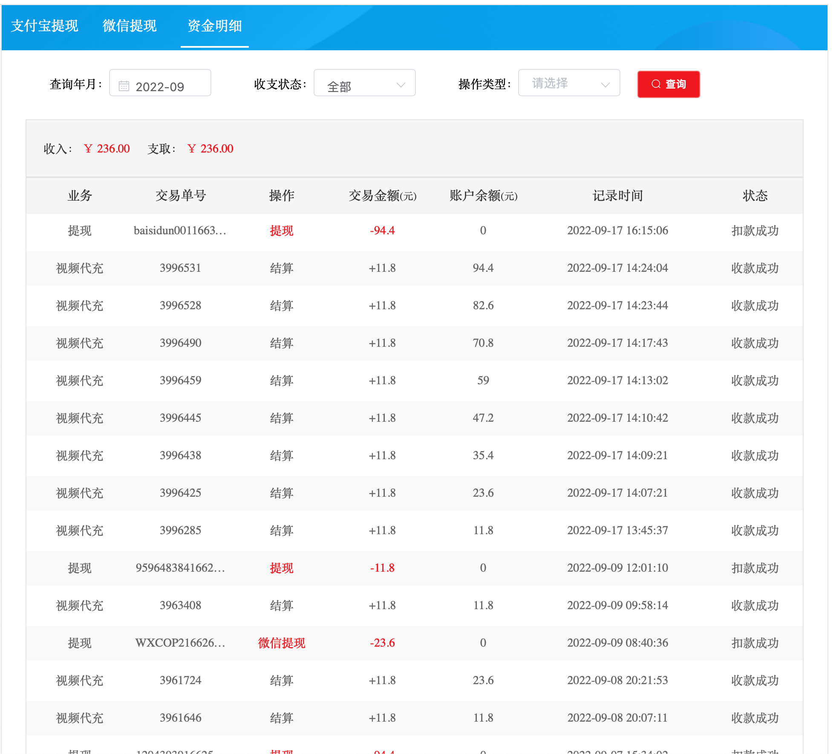Click the -23.6 withdrawal amount
The height and width of the screenshot is (754, 836).
[382, 643]
